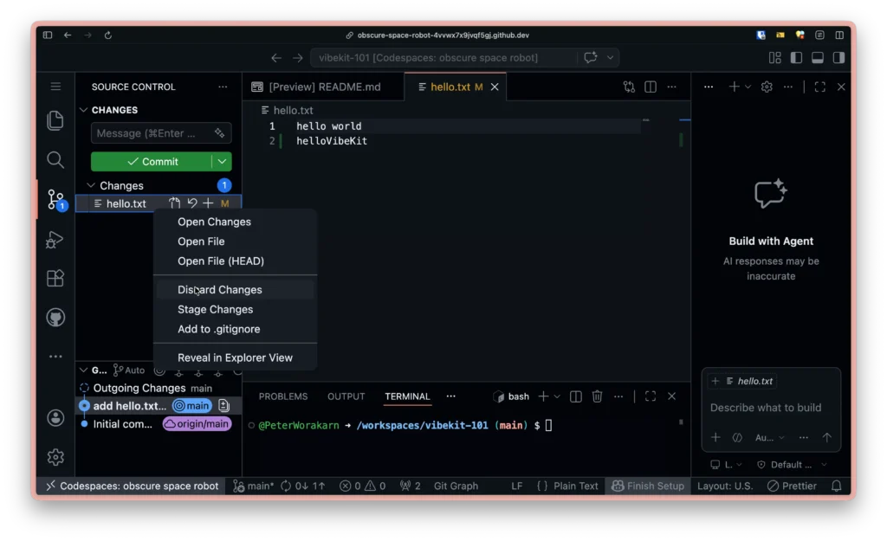887x541 pixels.
Task: Toggle the secondary side bar layout button
Action: point(839,58)
